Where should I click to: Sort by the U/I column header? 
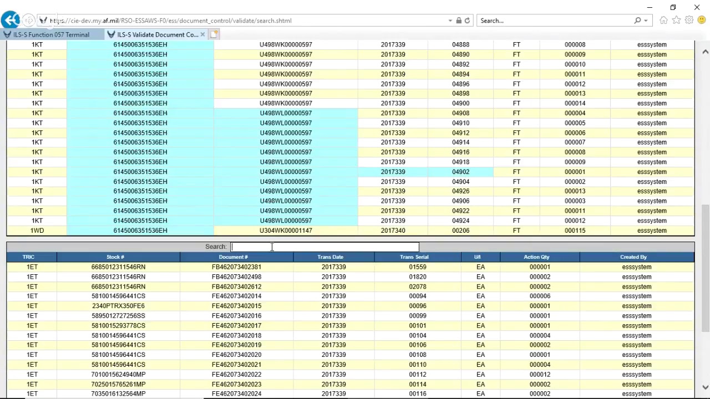(x=477, y=257)
